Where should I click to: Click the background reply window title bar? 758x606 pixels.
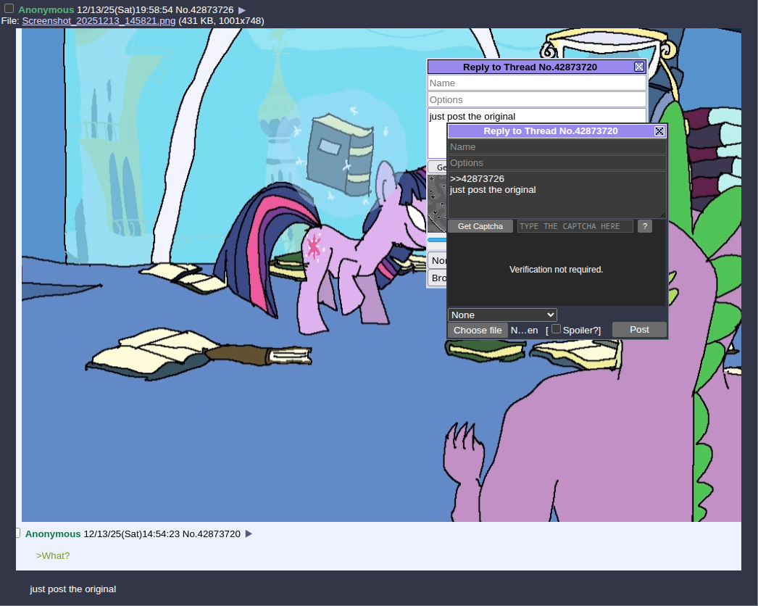click(530, 67)
